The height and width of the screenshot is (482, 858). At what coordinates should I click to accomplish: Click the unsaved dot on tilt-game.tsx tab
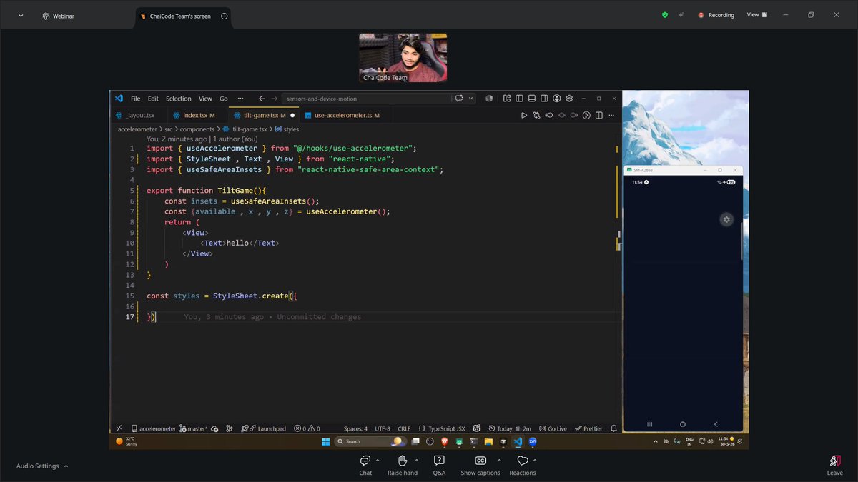point(292,115)
